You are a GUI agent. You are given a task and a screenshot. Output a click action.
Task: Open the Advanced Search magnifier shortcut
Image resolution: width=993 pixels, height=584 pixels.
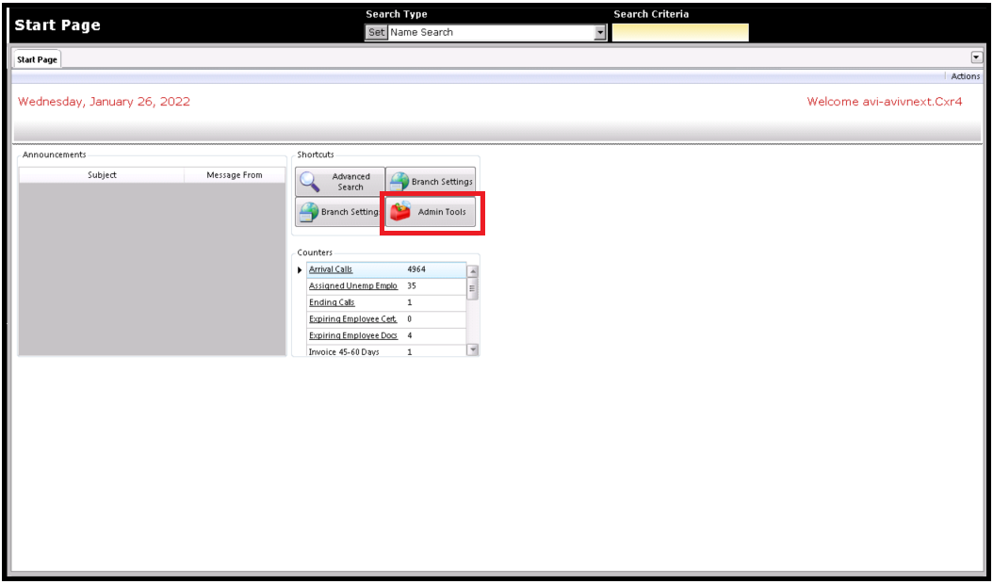point(339,182)
